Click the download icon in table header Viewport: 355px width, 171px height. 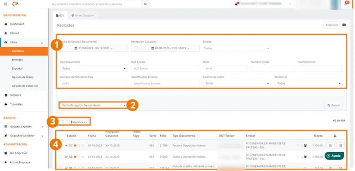pos(335,136)
